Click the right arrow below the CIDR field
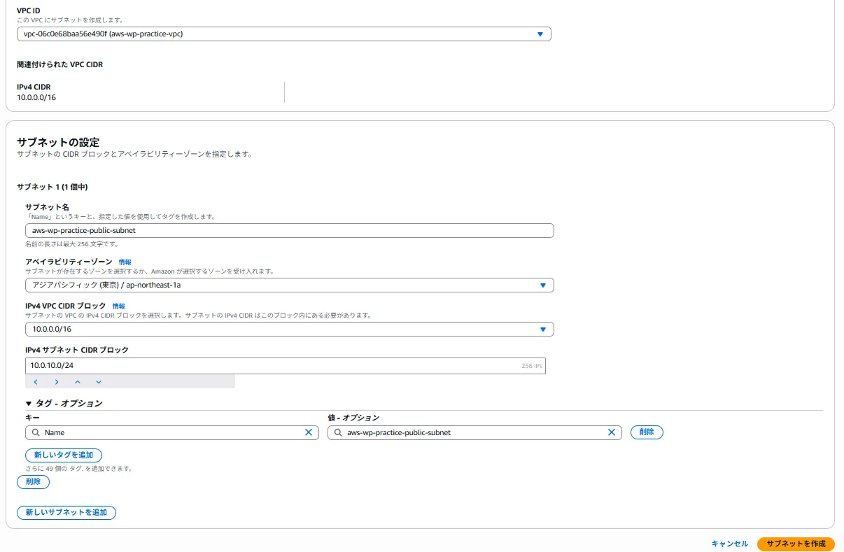Viewport: 844px width, 552px height. [x=57, y=381]
